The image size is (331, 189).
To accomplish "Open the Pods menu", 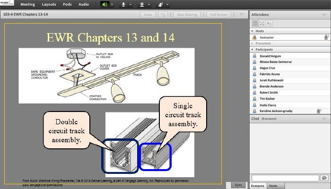I will click(x=67, y=4).
